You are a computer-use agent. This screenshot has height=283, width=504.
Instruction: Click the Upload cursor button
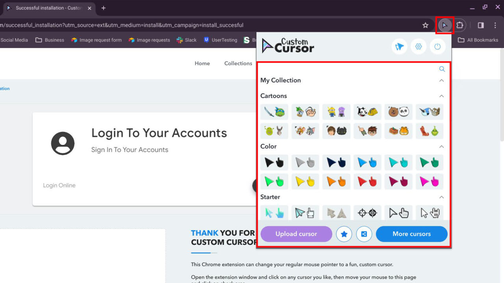click(x=296, y=234)
